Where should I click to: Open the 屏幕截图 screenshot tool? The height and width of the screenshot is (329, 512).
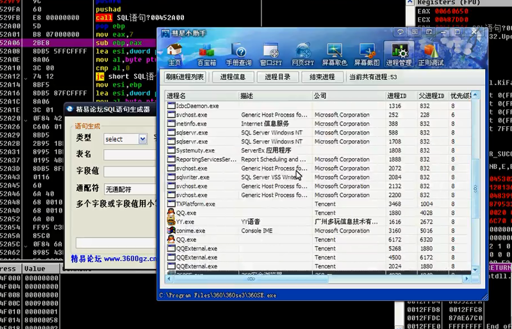pyautogui.click(x=367, y=54)
